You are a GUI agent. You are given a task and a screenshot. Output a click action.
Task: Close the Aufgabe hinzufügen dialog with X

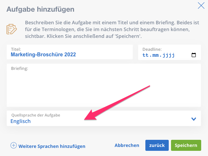tap(201, 6)
